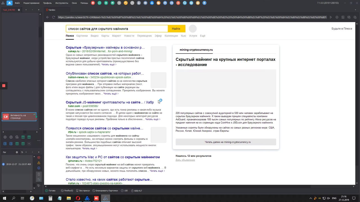The height and width of the screenshot is (202, 360).
Task: Toggle Блокировать Картинки in status bar
Action: 105,191
